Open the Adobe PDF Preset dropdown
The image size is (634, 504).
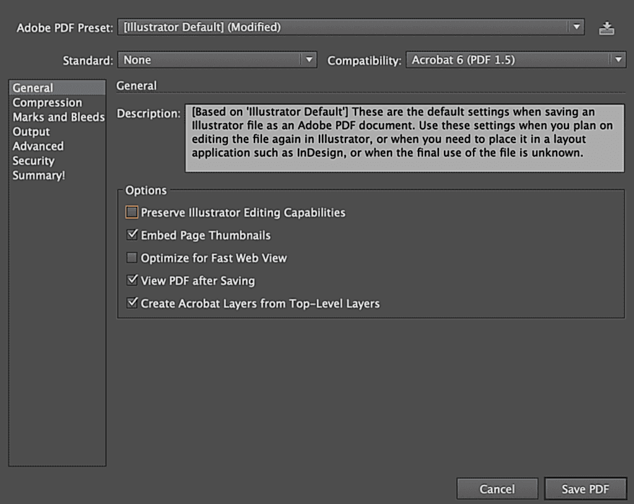click(x=351, y=27)
